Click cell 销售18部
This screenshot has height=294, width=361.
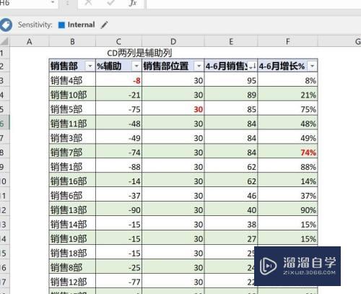(72, 253)
